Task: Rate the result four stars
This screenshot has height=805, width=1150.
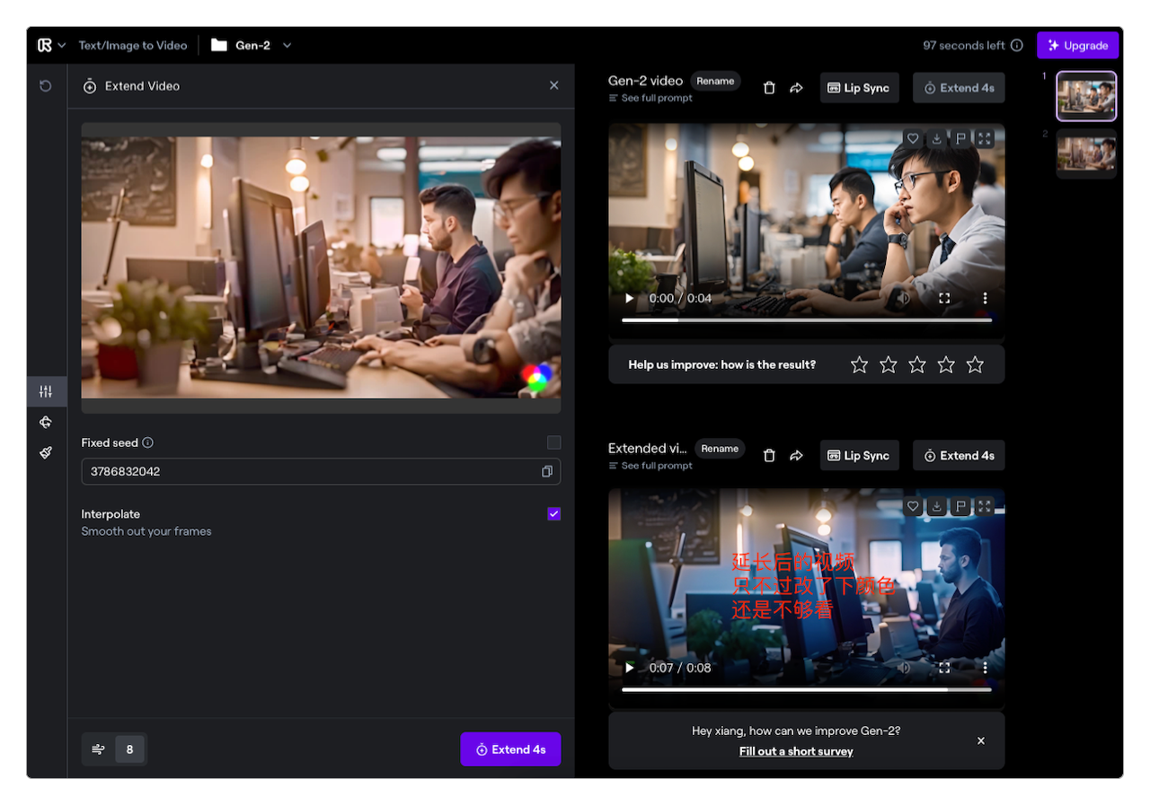Action: [x=946, y=364]
